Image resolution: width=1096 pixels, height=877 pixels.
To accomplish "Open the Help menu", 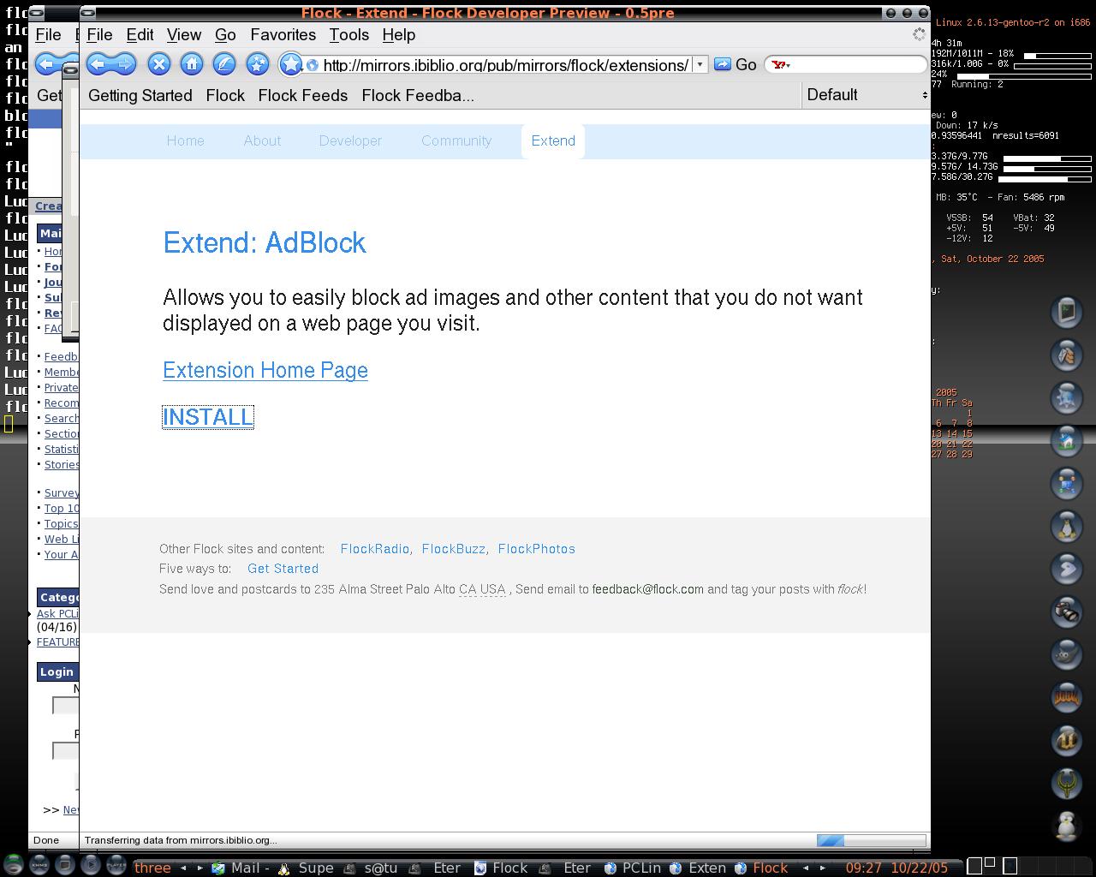I will coord(399,35).
